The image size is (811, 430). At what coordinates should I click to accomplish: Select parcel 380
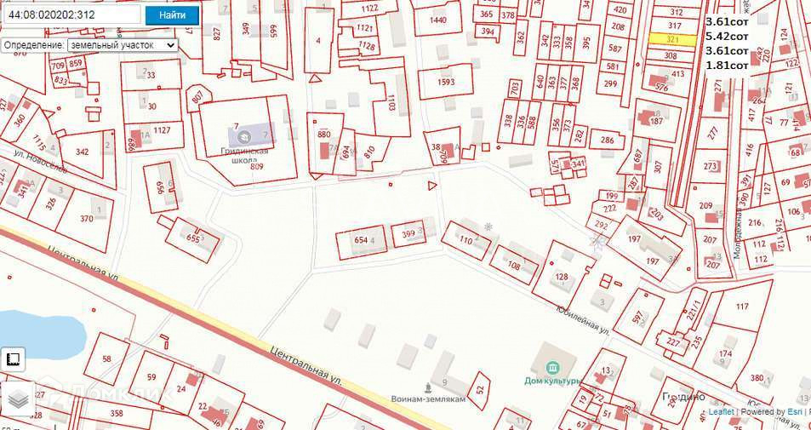(757, 378)
